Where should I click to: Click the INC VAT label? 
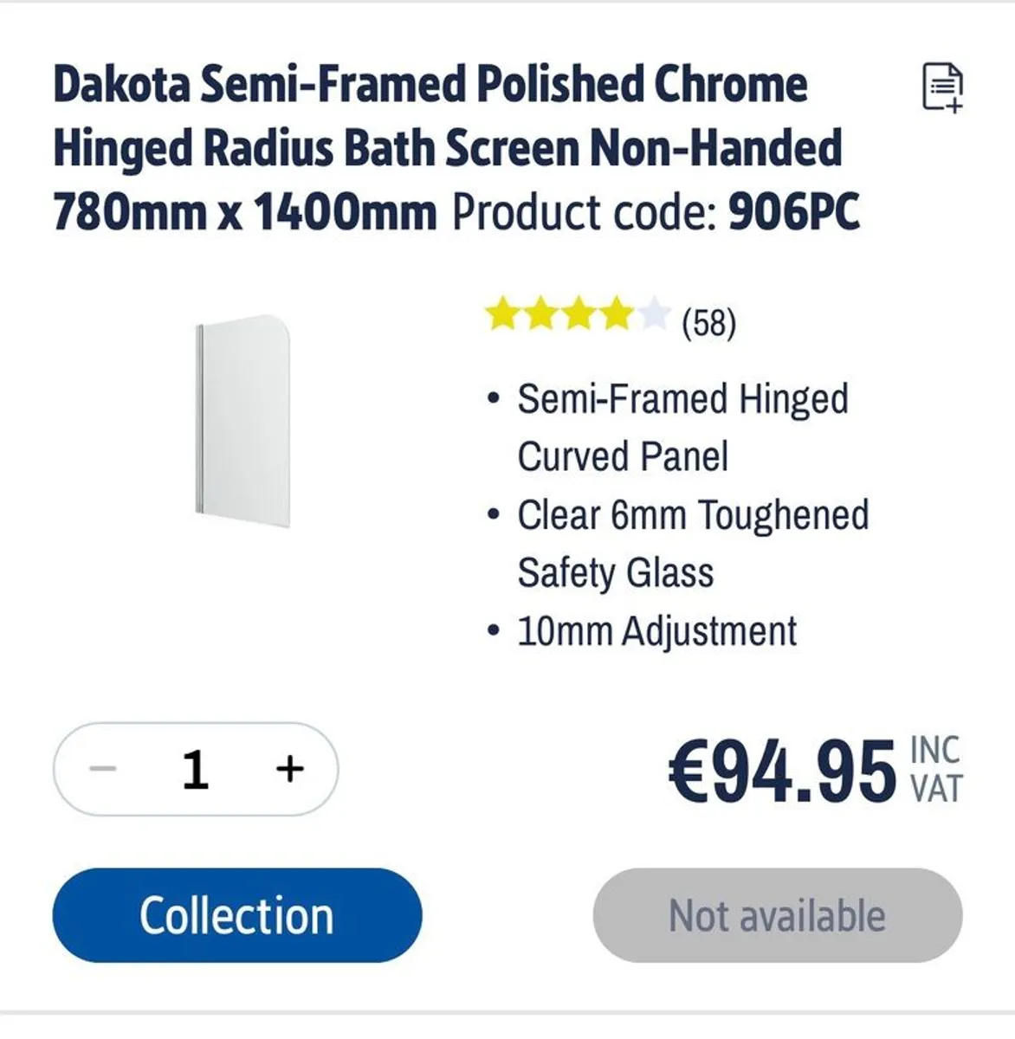point(935,770)
